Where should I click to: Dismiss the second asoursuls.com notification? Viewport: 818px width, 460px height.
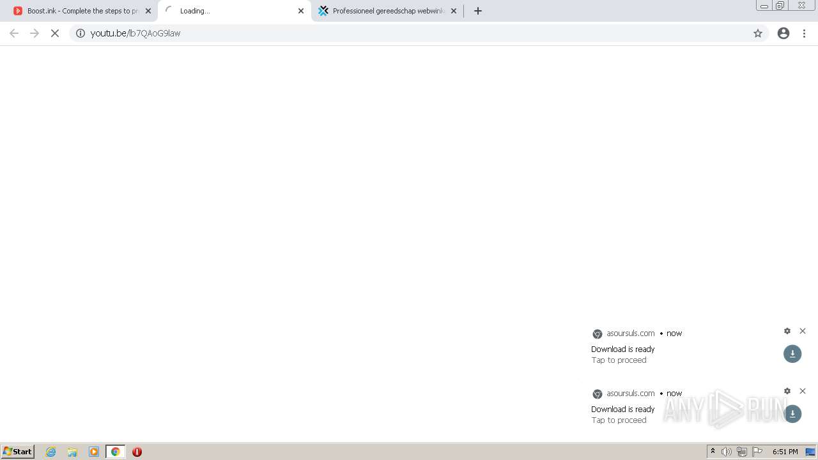(803, 391)
